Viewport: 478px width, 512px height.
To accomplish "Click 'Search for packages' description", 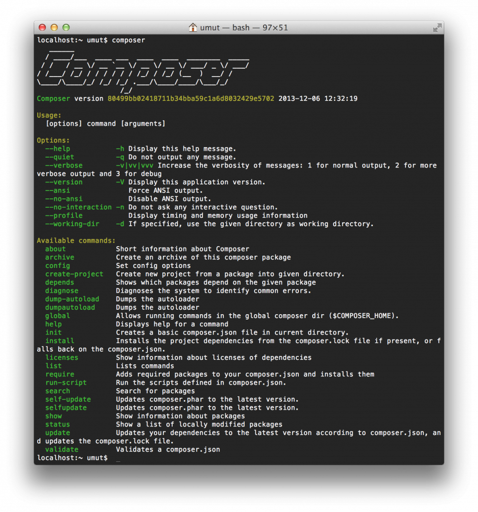I will point(155,391).
